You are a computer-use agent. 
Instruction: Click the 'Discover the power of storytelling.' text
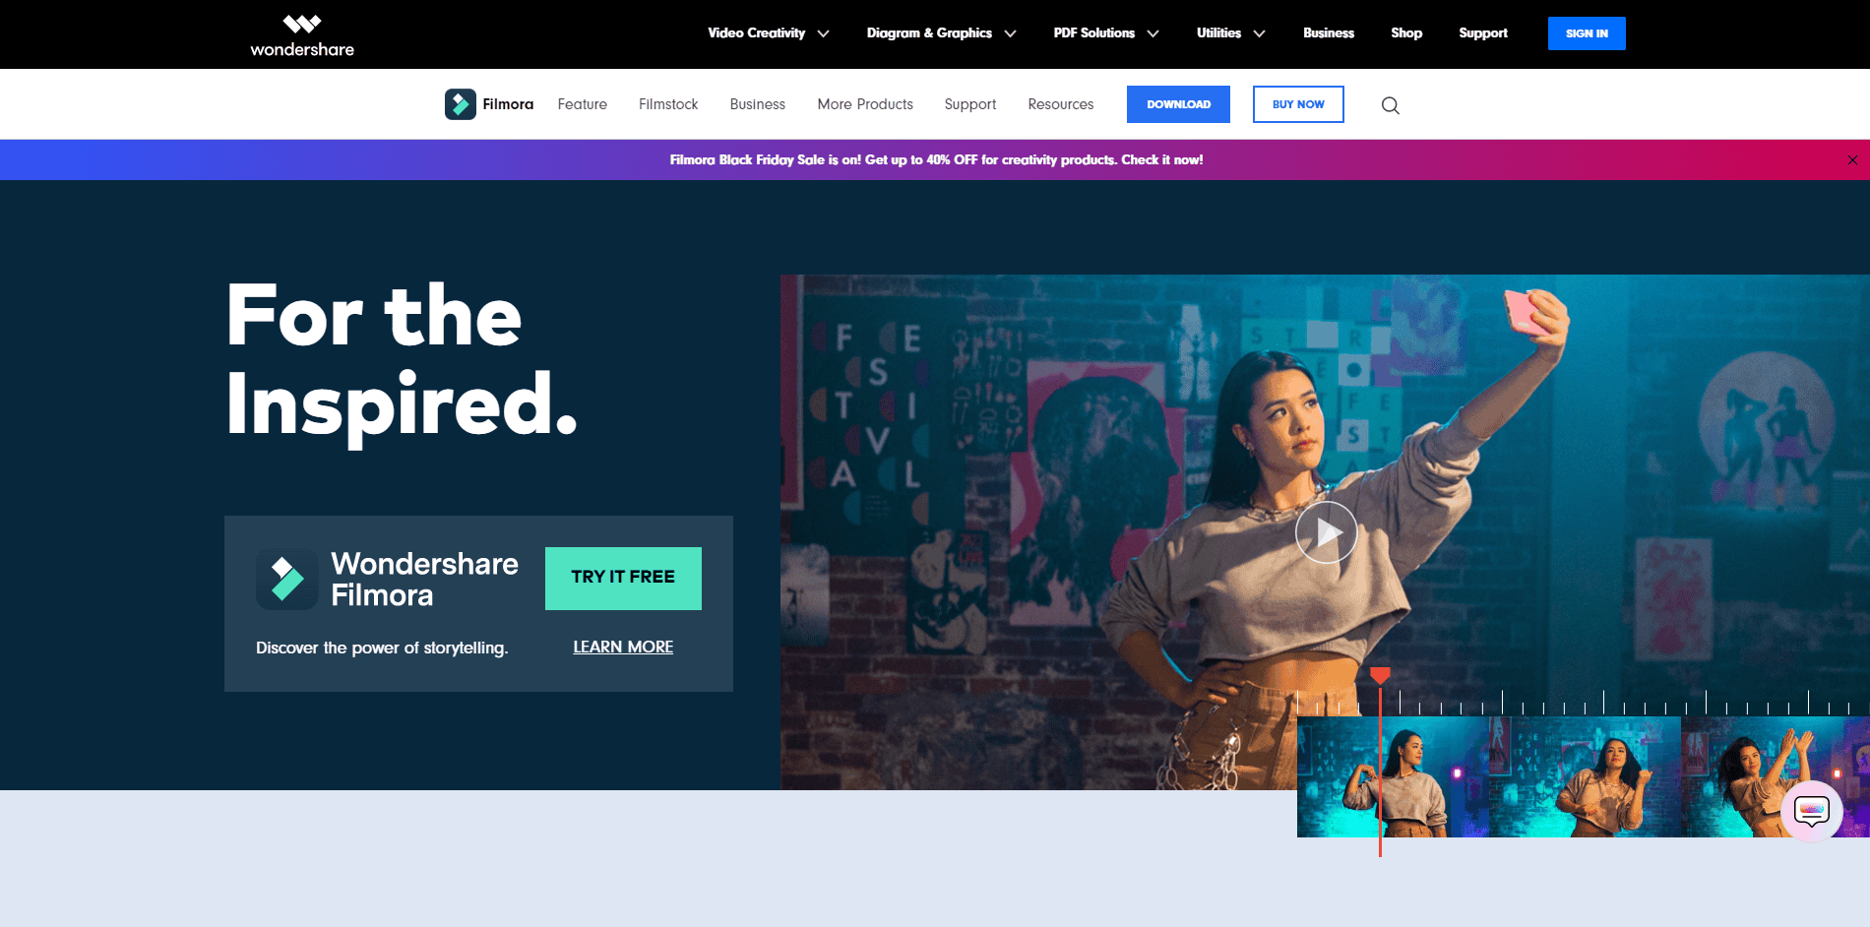[x=382, y=648]
